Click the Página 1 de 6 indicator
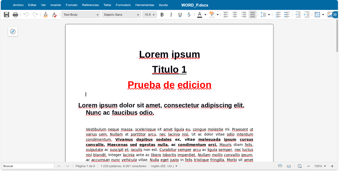339x171 pixels. (85, 166)
